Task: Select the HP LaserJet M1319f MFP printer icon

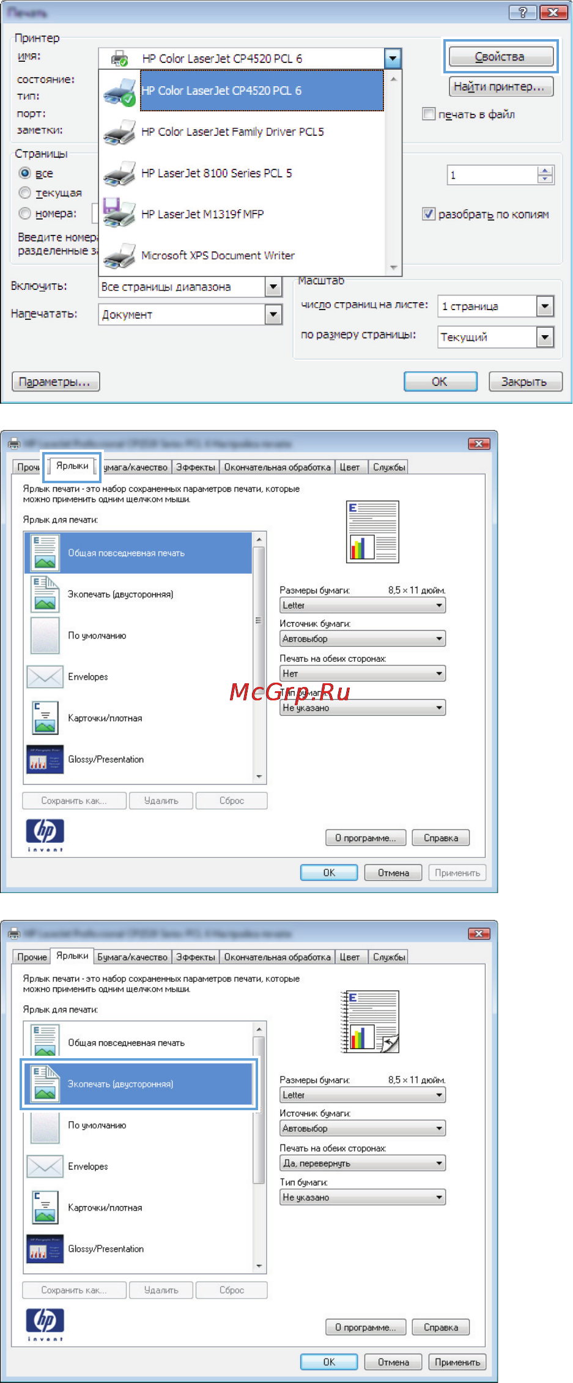Action: click(119, 213)
